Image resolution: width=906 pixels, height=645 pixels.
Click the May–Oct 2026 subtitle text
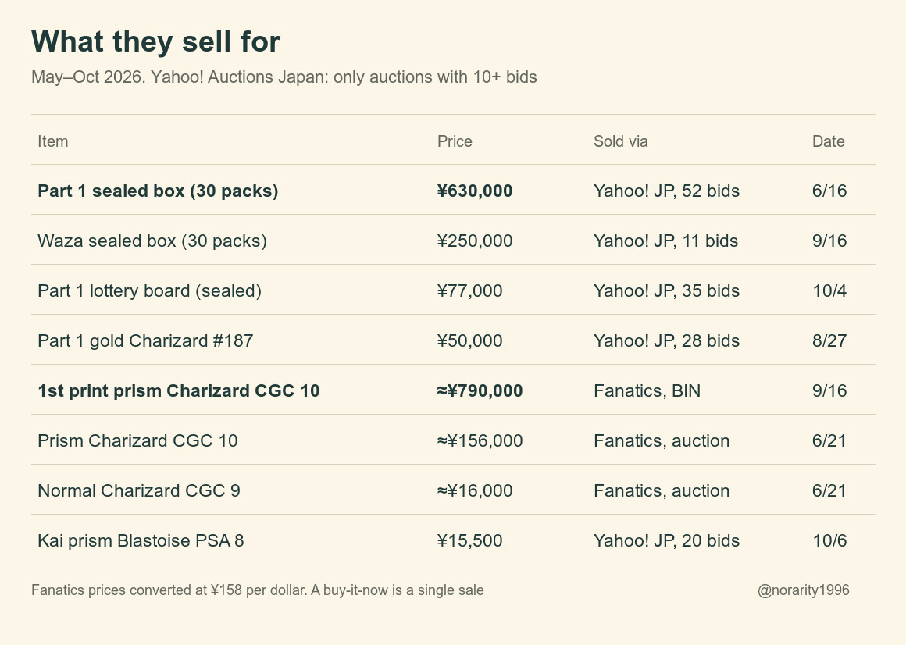(284, 77)
